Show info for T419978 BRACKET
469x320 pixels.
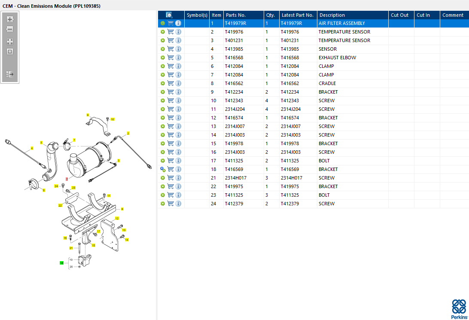[178, 143]
